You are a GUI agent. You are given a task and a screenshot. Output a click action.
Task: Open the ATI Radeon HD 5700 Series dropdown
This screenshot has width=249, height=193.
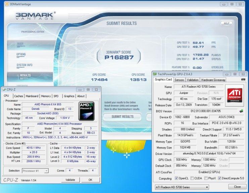tap(182, 187)
